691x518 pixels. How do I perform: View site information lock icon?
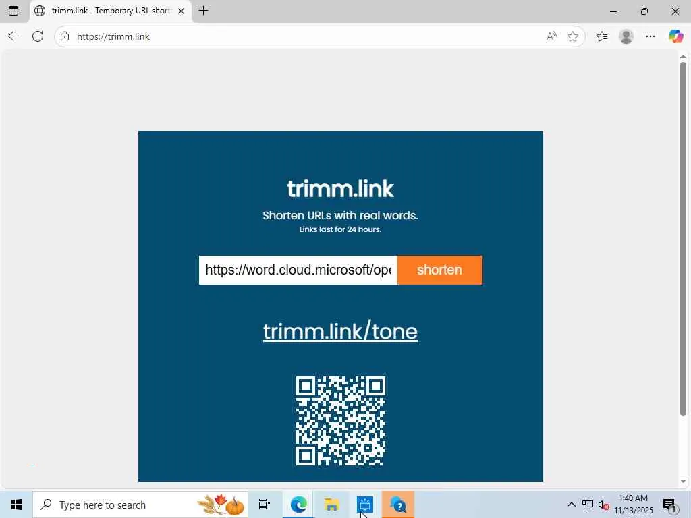pyautogui.click(x=65, y=36)
